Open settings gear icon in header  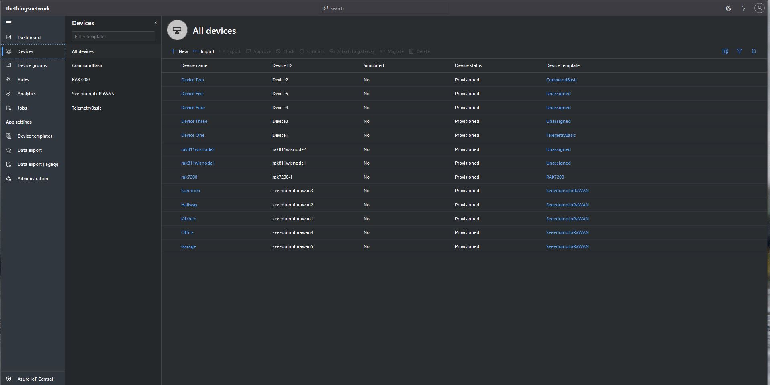pos(728,8)
